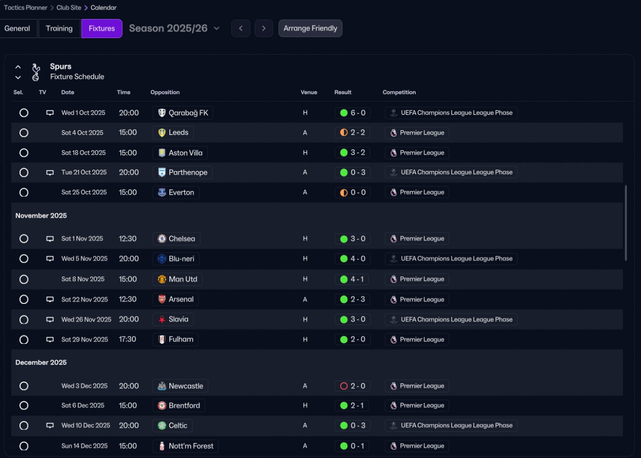Go to previous season with left arrow
The height and width of the screenshot is (458, 641).
(240, 29)
